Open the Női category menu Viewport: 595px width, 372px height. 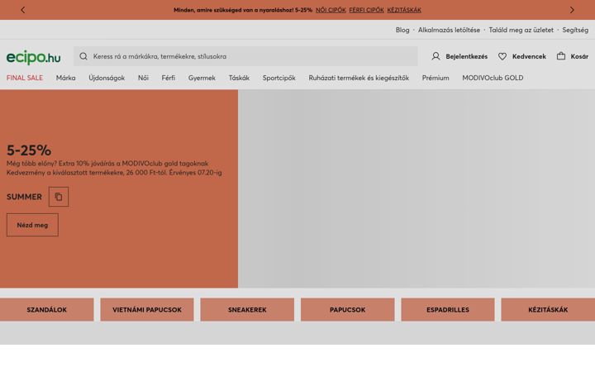[x=143, y=78]
